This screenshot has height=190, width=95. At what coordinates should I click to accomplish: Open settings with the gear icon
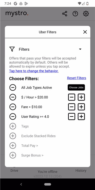[86, 14]
